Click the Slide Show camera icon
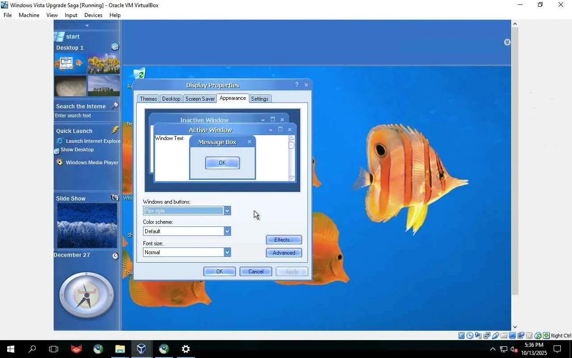 pos(115,197)
